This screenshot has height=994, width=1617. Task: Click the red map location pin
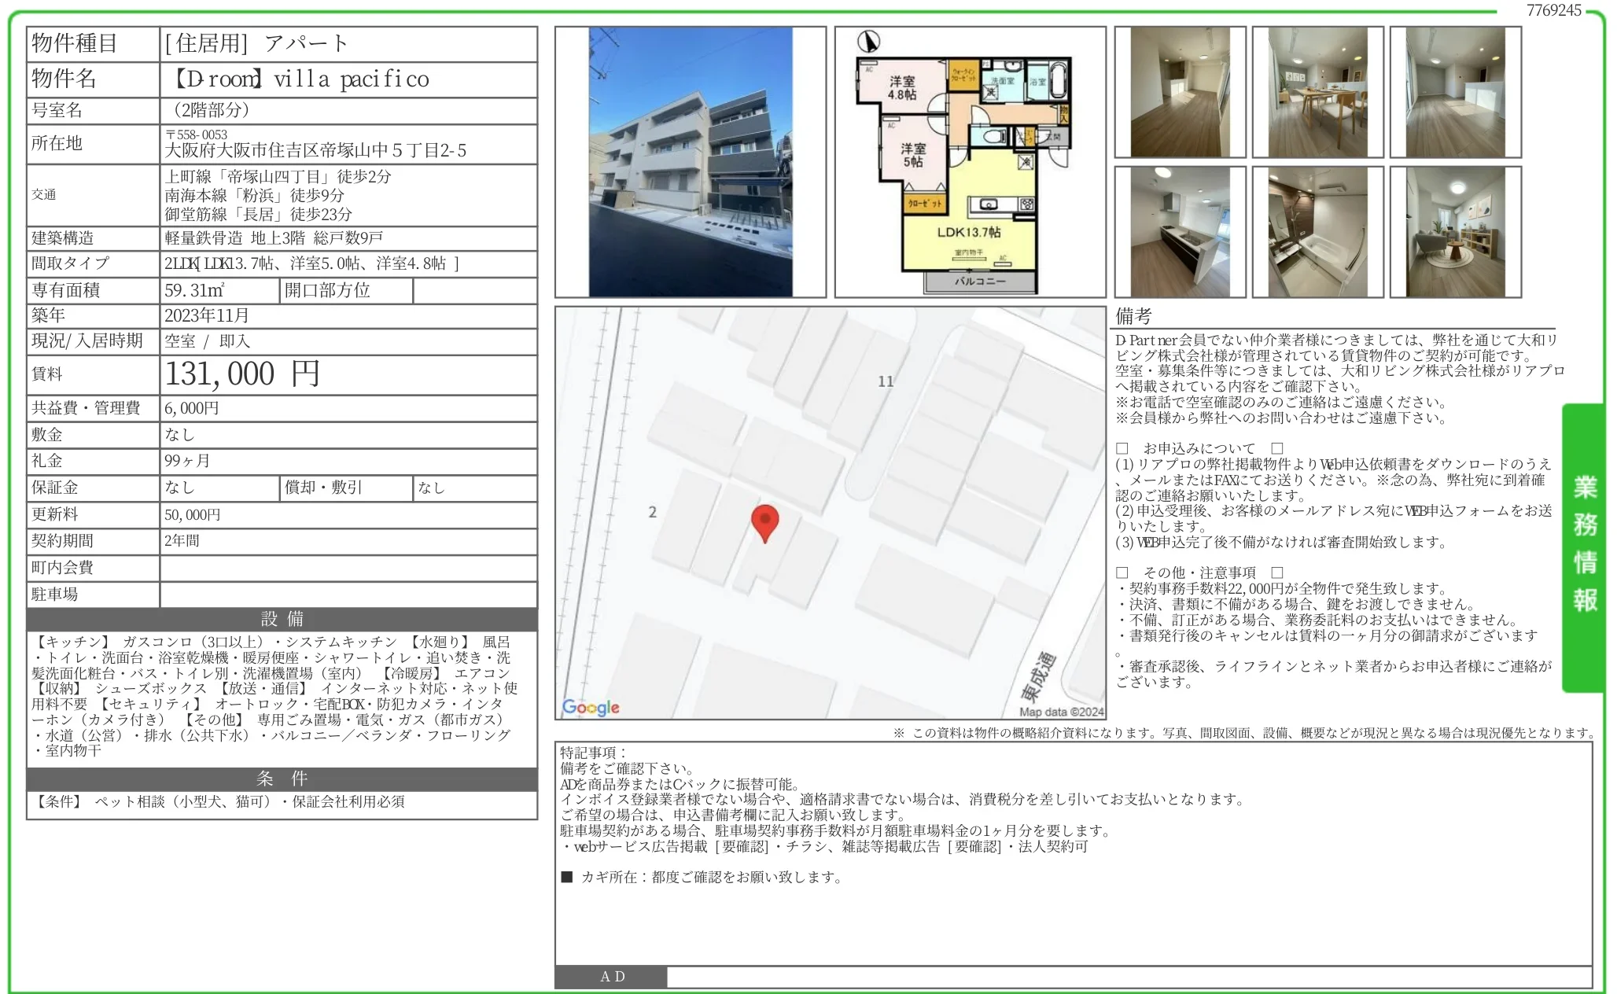764,521
